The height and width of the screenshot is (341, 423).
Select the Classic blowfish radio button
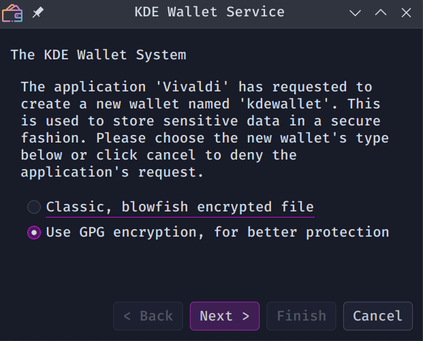tap(34, 207)
